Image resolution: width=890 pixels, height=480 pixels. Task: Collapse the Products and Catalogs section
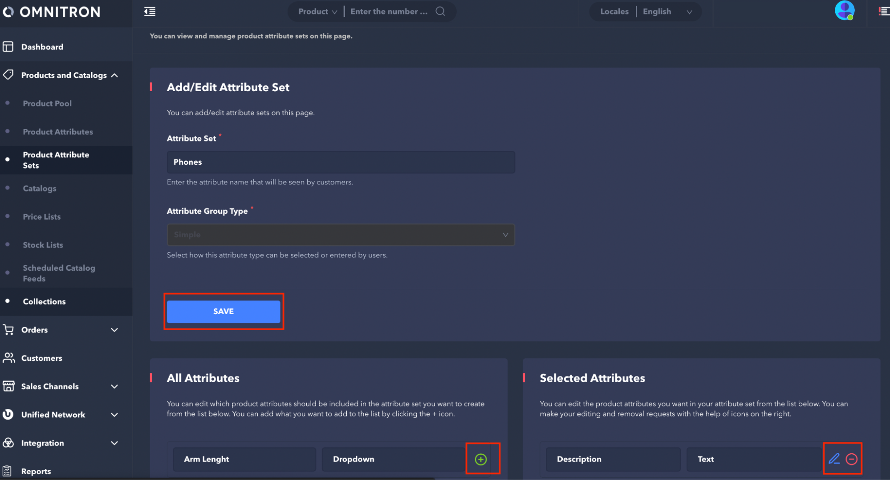coord(114,76)
